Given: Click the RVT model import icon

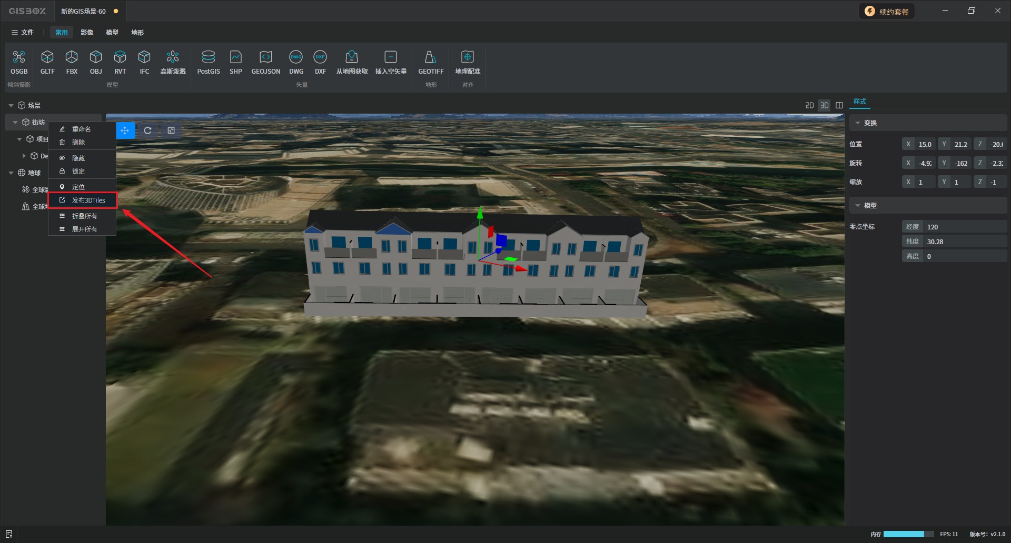Looking at the screenshot, I should (x=120, y=57).
